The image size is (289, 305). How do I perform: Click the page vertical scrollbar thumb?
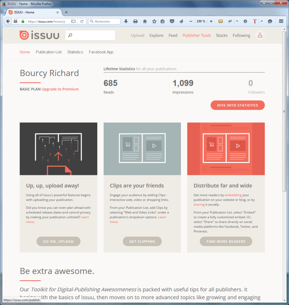(284, 111)
